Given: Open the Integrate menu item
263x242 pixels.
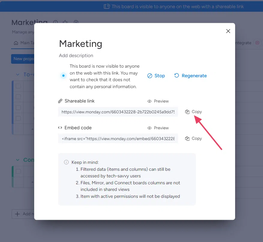Looking at the screenshot, I should click(x=243, y=43).
